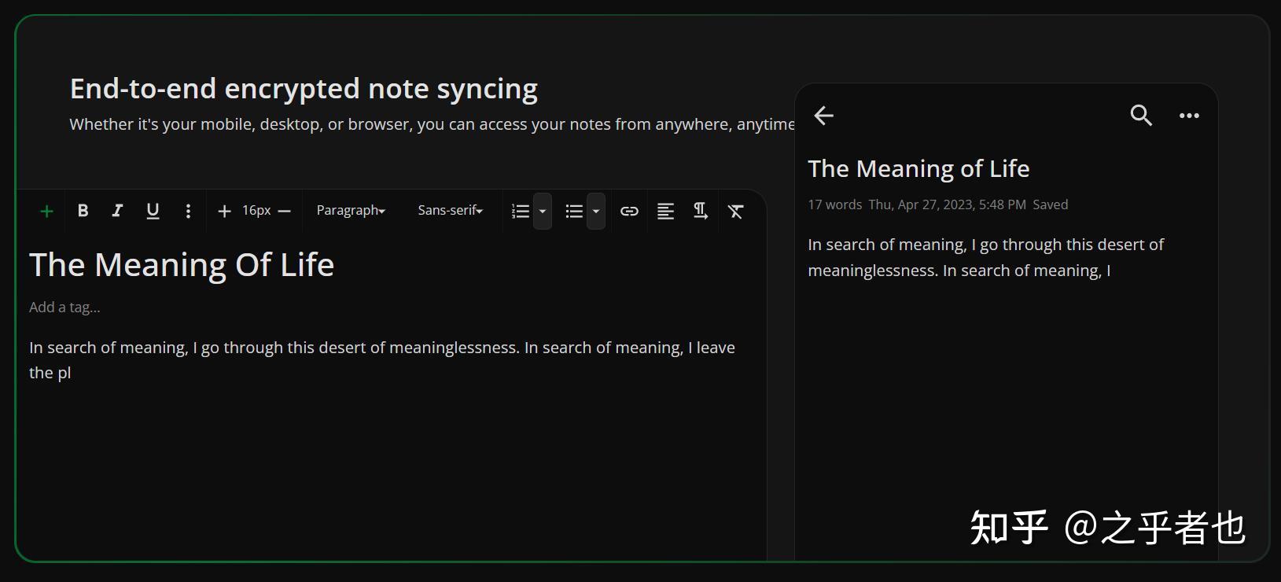Expand numbered list style options

click(x=543, y=211)
